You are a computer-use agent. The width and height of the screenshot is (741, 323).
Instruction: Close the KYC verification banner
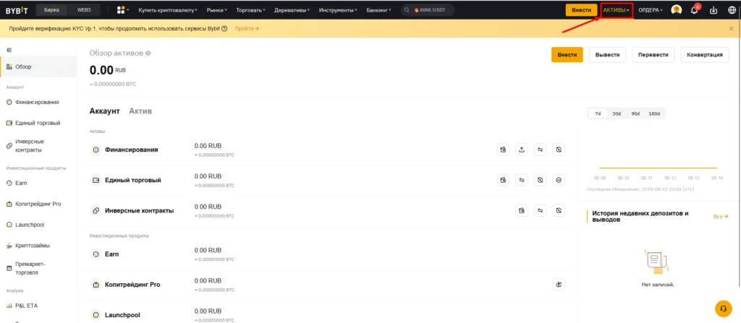point(731,29)
